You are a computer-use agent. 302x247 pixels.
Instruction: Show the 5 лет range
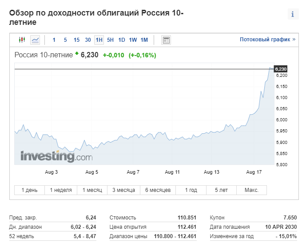click(x=221, y=190)
